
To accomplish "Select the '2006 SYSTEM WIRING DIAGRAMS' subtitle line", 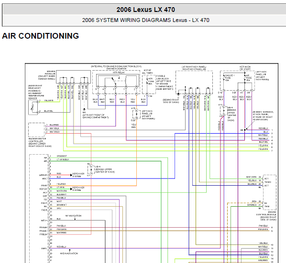I will 145,20.
